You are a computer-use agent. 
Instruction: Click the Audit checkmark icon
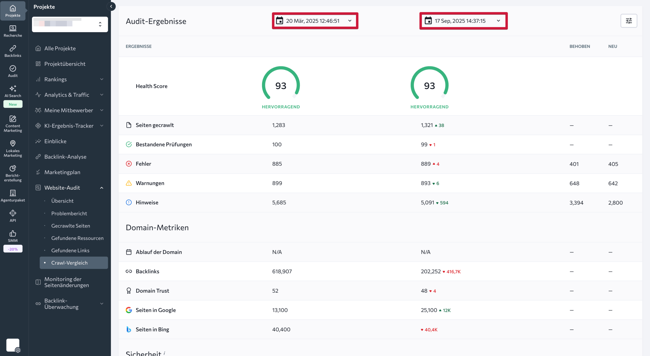tap(12, 68)
